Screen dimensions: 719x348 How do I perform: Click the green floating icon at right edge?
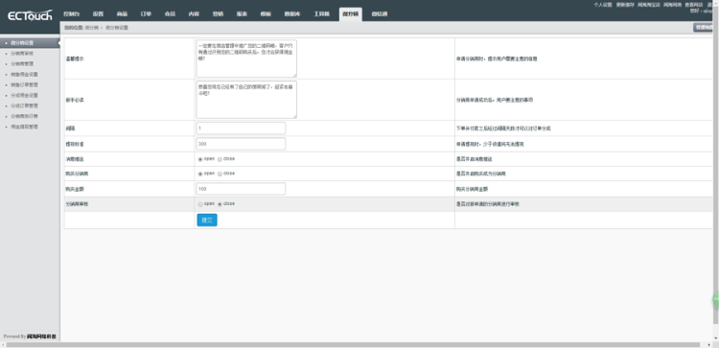coord(716,299)
